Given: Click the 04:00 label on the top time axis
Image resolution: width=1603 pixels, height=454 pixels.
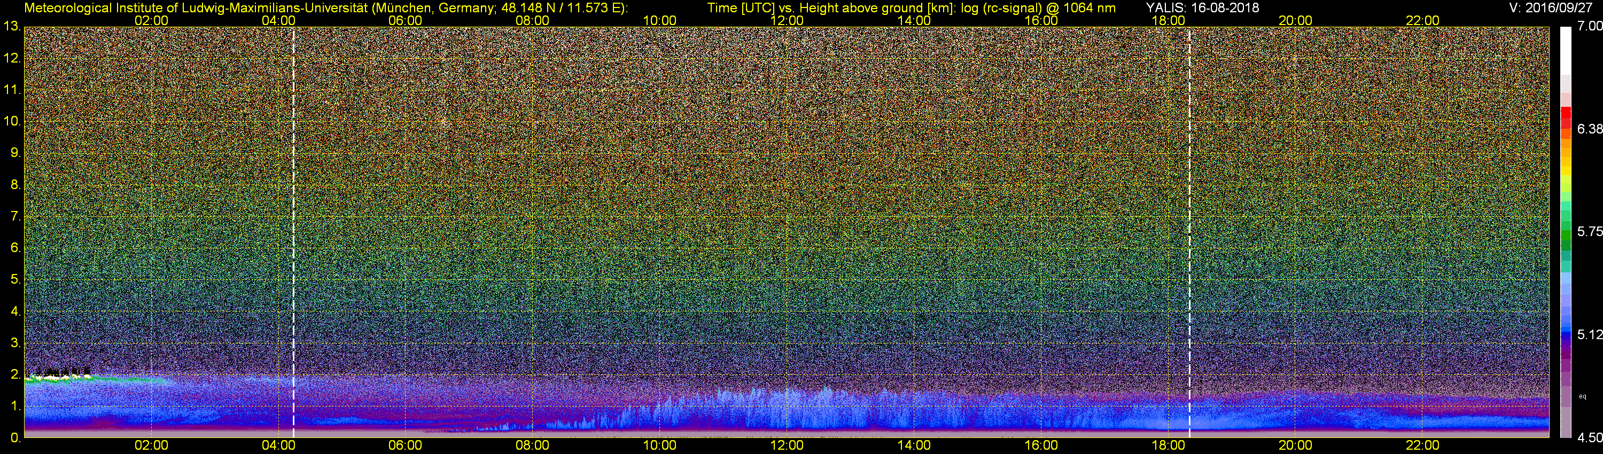Looking at the screenshot, I should pyautogui.click(x=278, y=20).
